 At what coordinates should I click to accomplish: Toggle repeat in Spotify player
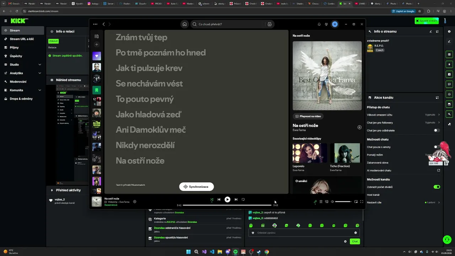click(x=243, y=199)
